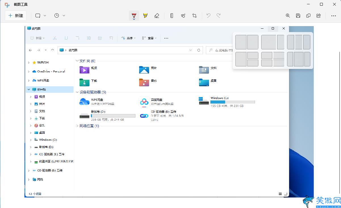Select 网络 in the navigation tree
Viewport: 341px width, 208px height.
(x=40, y=179)
